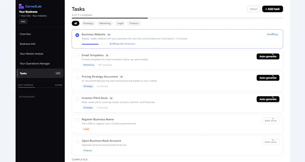Click the Email Templates task title
Screen dimensions: 305x162
(93, 55)
